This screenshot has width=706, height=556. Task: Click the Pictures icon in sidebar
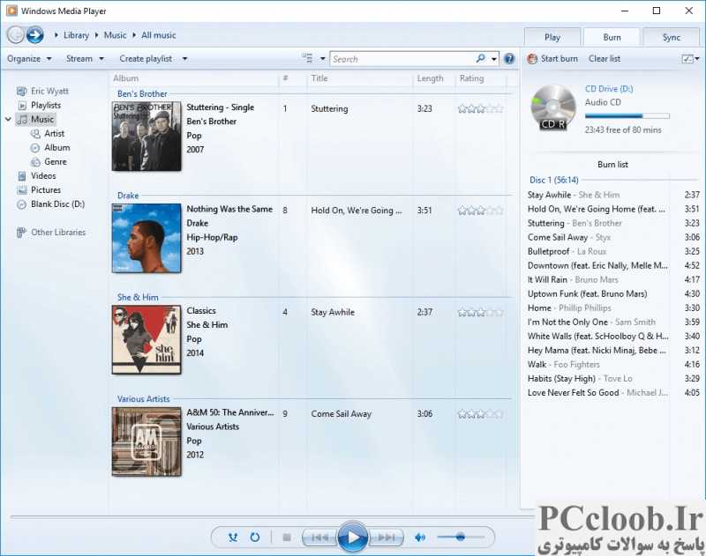tap(22, 190)
